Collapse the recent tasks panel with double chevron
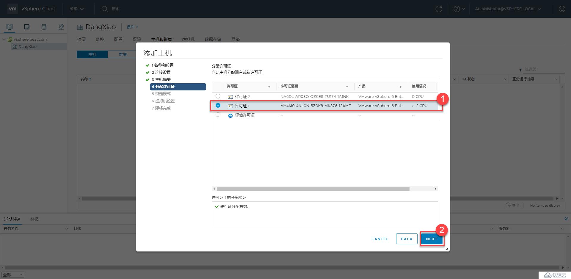Screen dimensions: 571x279 coord(566,219)
